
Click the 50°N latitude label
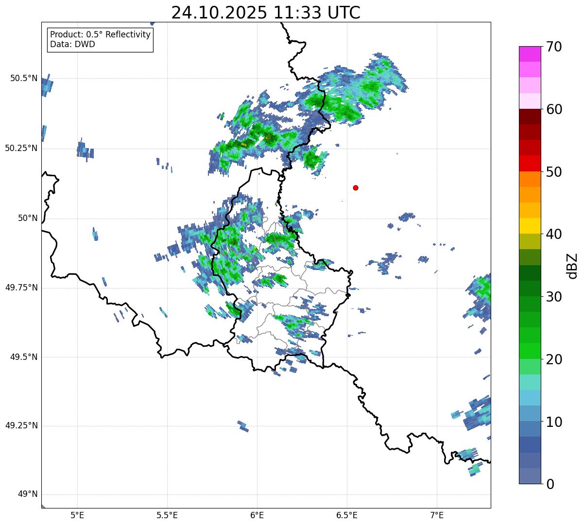28,218
